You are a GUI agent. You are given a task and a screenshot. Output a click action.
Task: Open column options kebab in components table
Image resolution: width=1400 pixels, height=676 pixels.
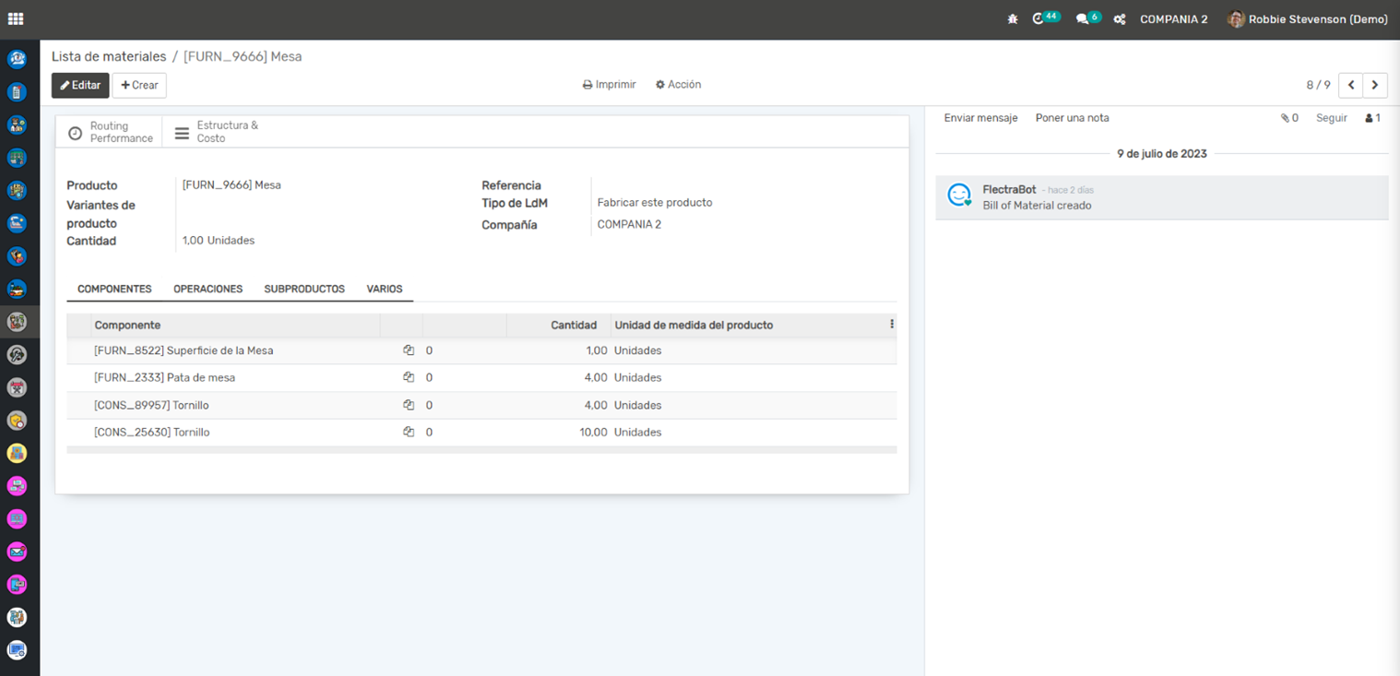891,325
